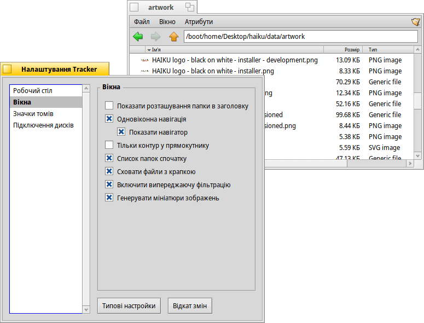Click the size value 52.16 КБ
424x323 pixels.
click(348, 104)
